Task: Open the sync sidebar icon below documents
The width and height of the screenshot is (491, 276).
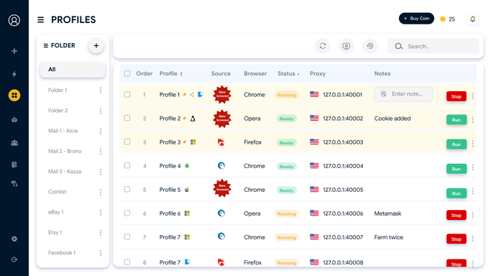Action: coord(14,184)
